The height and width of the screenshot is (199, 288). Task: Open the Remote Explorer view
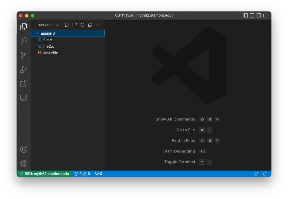[24, 98]
